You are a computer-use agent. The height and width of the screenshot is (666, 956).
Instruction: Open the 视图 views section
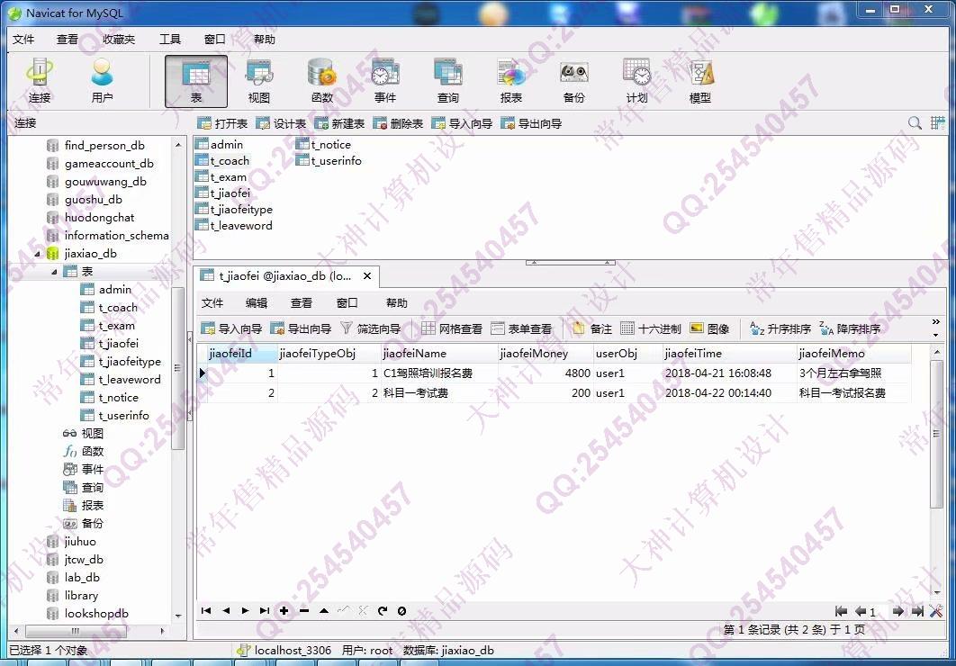(x=259, y=81)
